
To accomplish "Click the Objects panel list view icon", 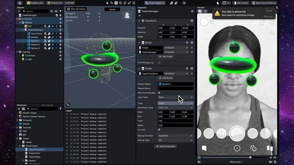I will pos(51,11).
